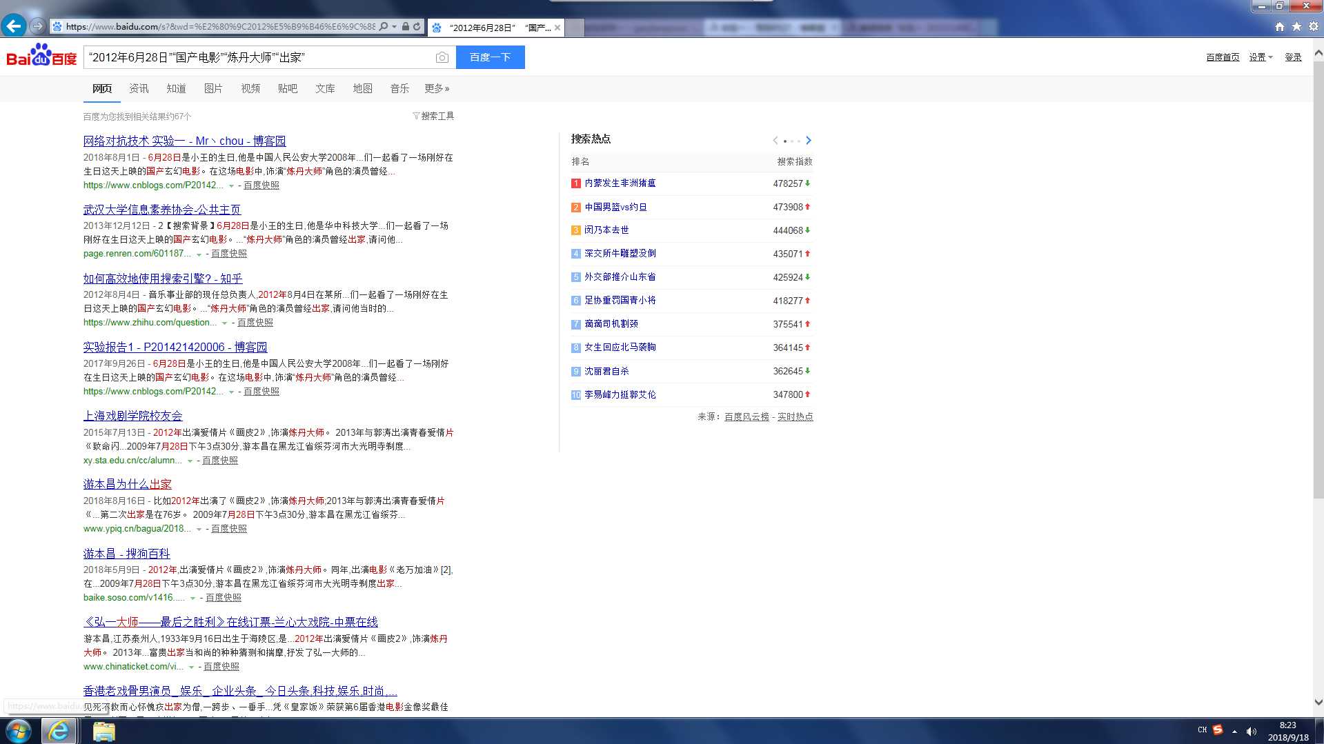Open result 上海戏剧学院校友会
1324x744 pixels.
point(133,416)
